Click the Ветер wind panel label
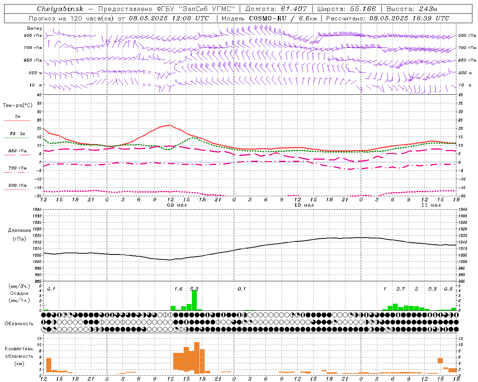This screenshot has height=382, width=478. 35,28
